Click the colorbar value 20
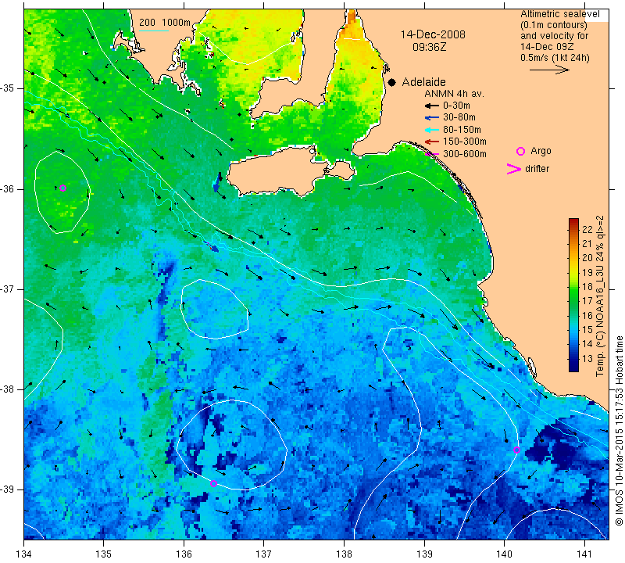This screenshot has width=625, height=563. 587,258
